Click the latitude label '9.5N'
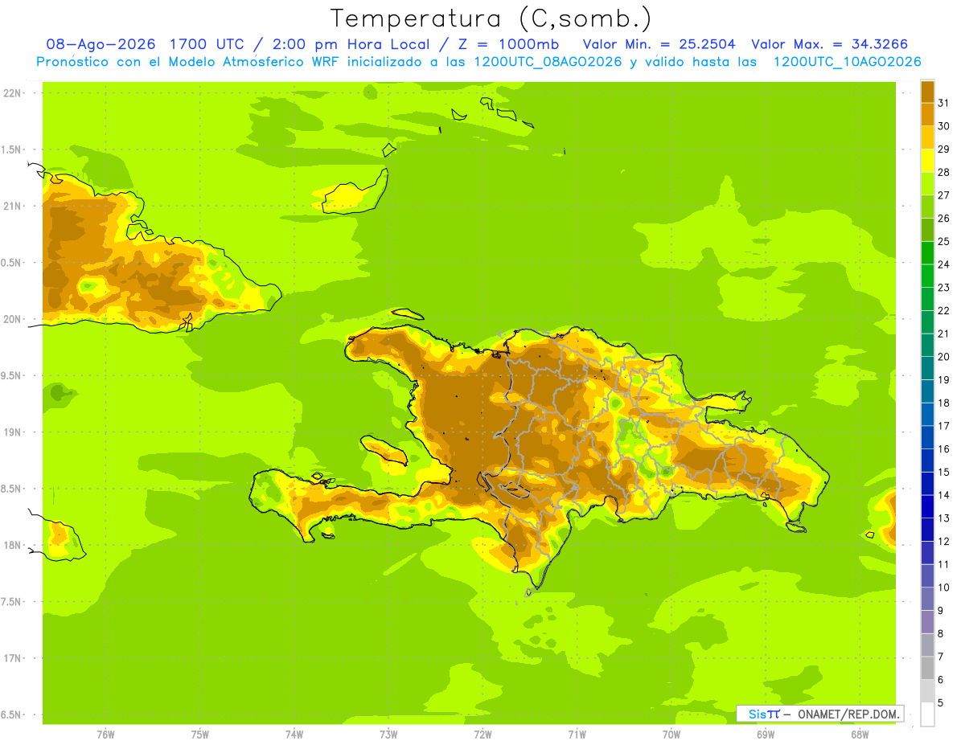This screenshot has height=745, width=965. [12, 375]
